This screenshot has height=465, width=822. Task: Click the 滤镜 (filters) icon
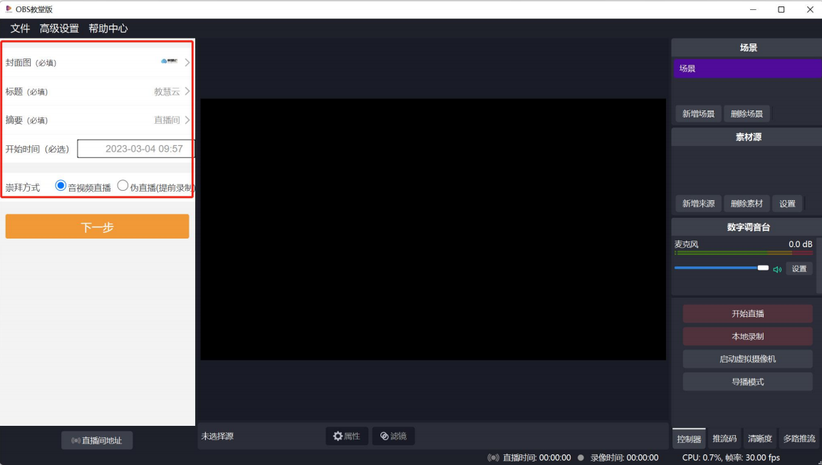pyautogui.click(x=382, y=436)
